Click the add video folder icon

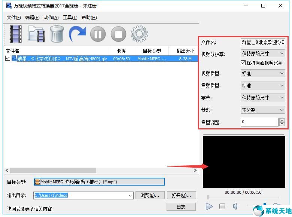pyautogui.click(x=36, y=34)
